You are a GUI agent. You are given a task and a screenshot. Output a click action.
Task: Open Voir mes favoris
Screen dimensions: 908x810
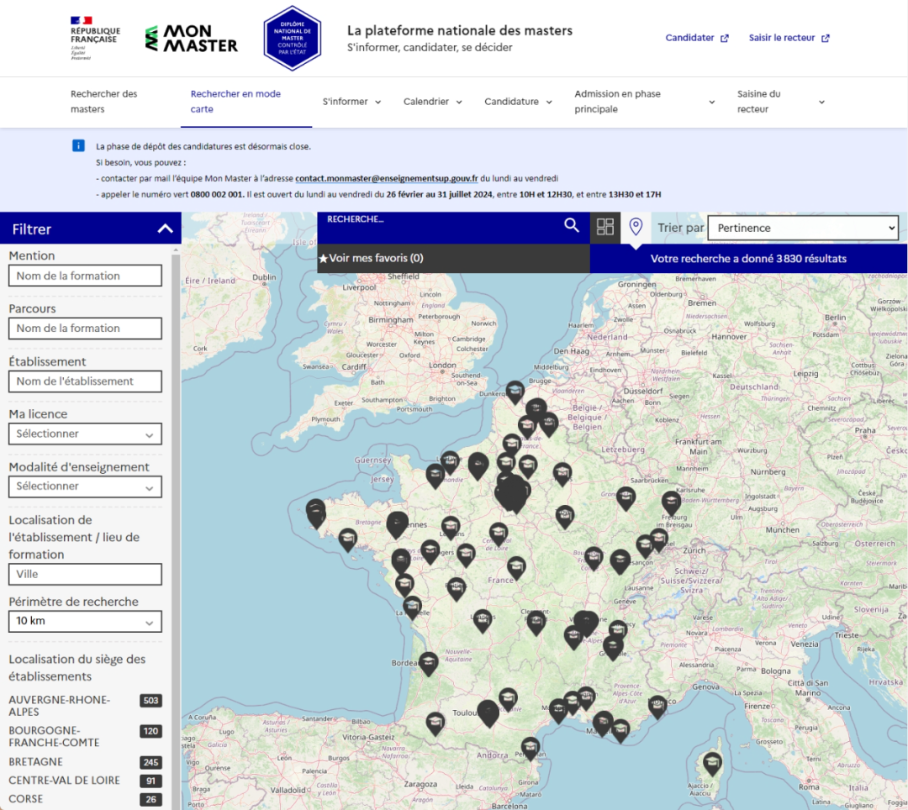point(371,259)
